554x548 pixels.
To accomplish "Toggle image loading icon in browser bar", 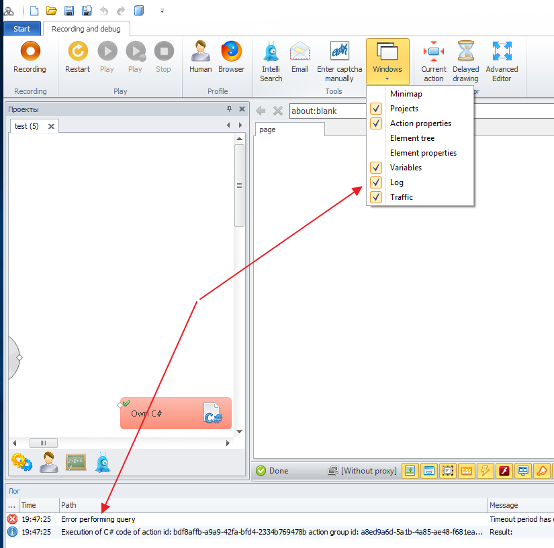I will 410,471.
